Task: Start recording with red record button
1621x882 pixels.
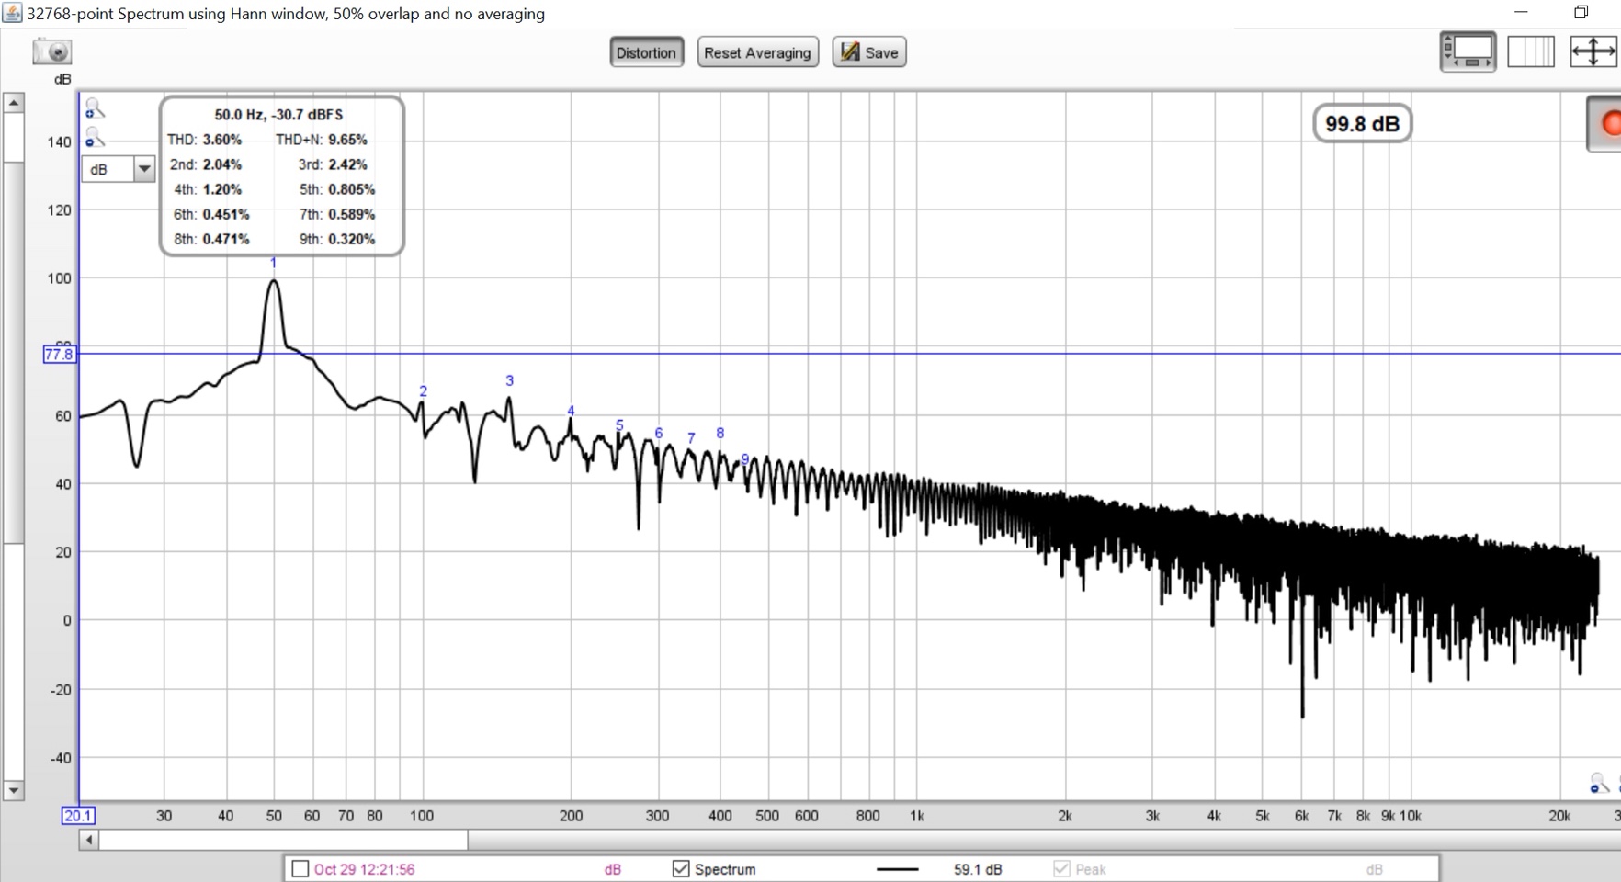Action: click(1607, 123)
